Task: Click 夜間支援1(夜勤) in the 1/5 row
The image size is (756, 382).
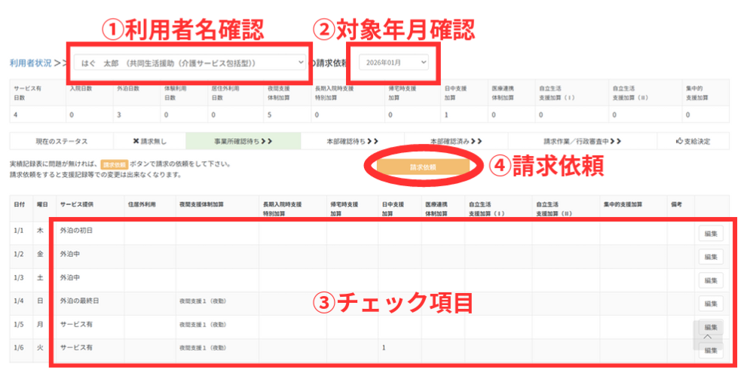Action: (x=203, y=325)
